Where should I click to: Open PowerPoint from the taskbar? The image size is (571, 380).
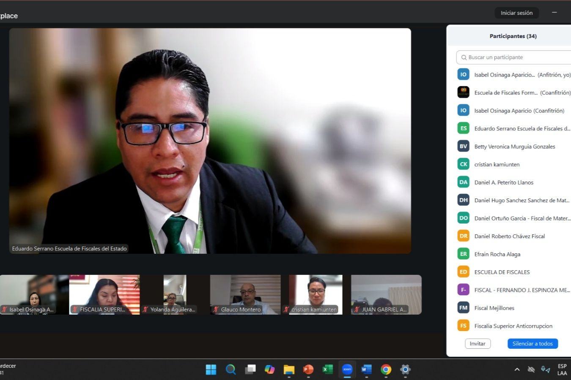(308, 369)
